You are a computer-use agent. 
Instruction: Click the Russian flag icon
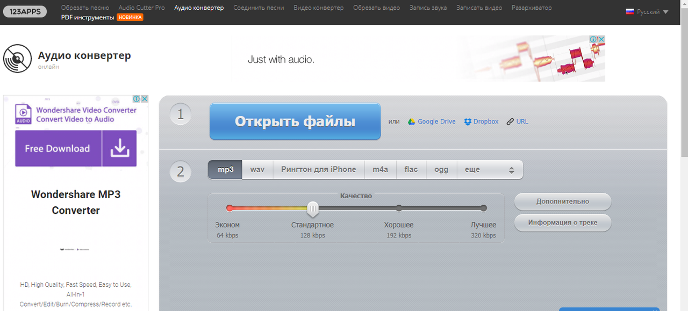pyautogui.click(x=630, y=12)
